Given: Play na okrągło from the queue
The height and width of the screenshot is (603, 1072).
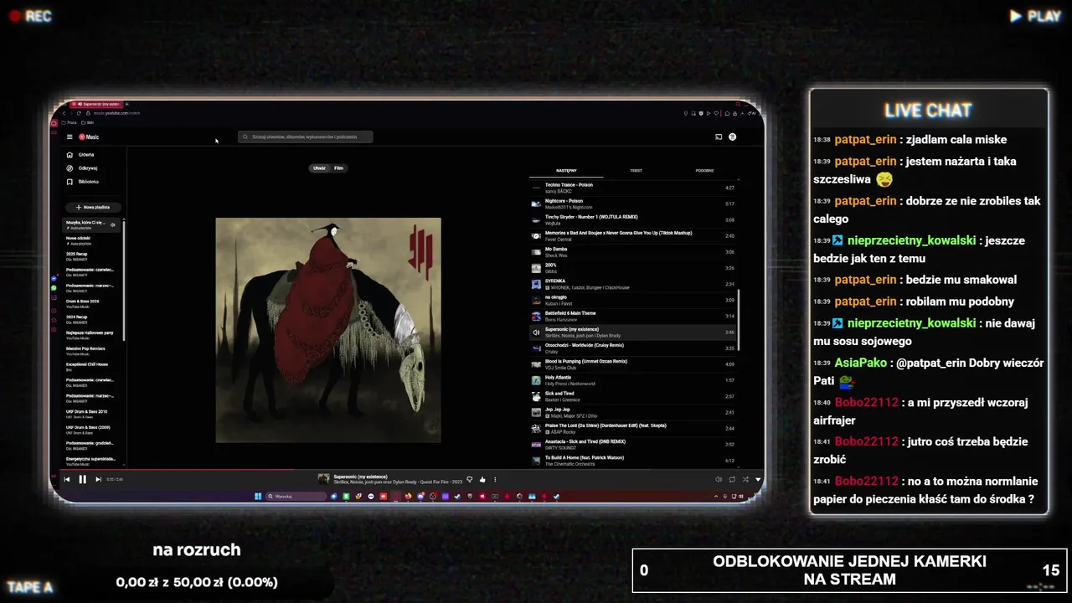Looking at the screenshot, I should 635,300.
